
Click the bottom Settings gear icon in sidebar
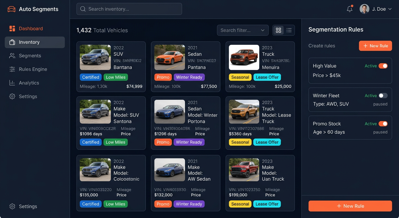coord(12,206)
